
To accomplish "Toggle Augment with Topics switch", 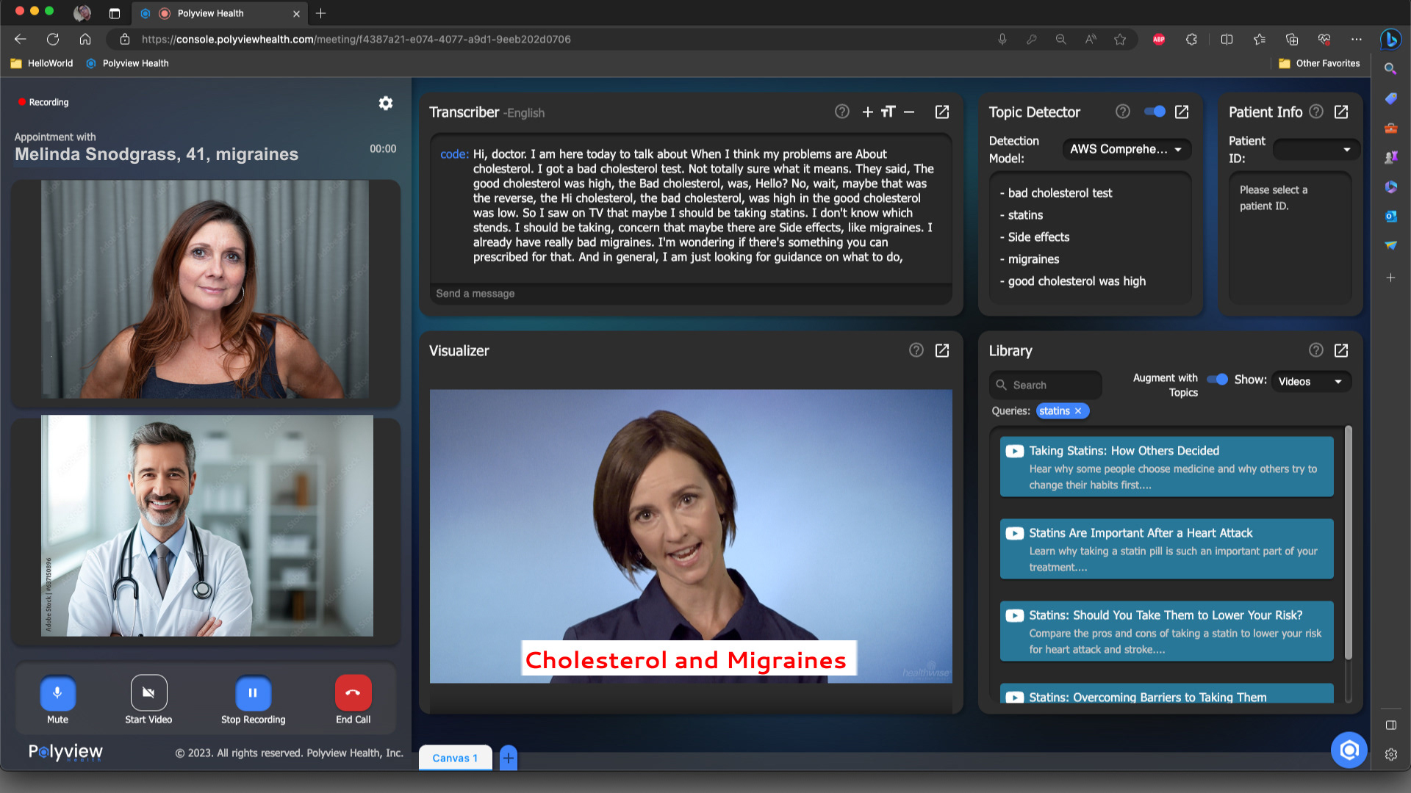I will pos(1217,380).
